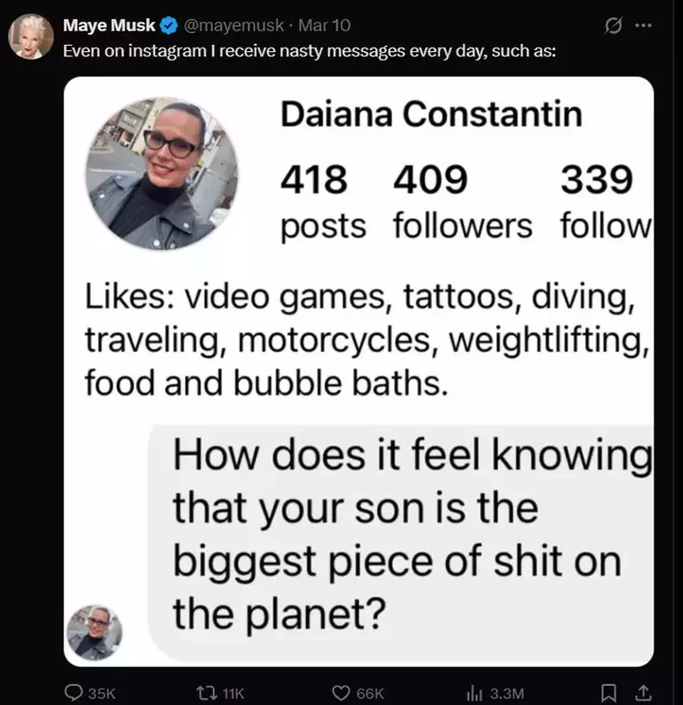683x705 pixels.
Task: Expand post options using the ellipsis
Action: 644,25
